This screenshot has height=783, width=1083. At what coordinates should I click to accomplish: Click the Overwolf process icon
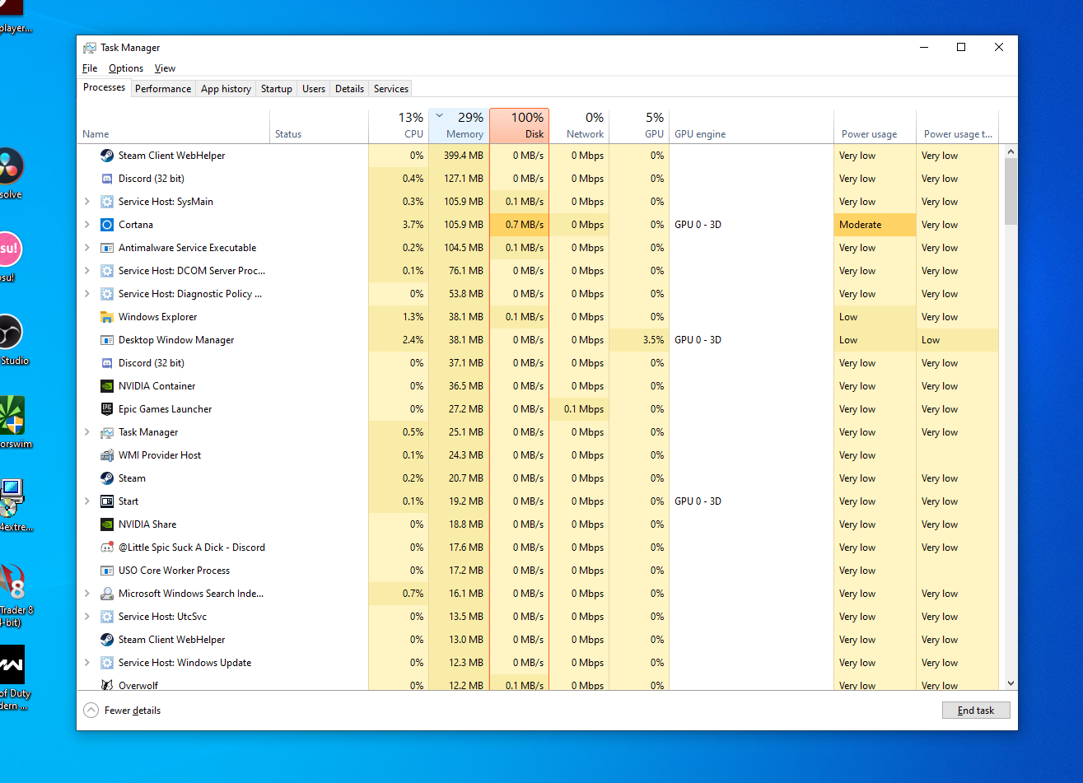pyautogui.click(x=107, y=685)
